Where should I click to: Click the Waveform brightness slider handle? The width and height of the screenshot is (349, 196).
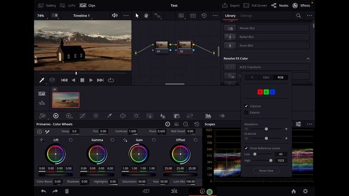[266, 129]
